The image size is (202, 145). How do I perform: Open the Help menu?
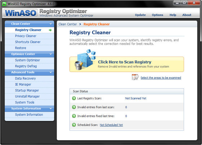pyautogui.click(x=173, y=15)
